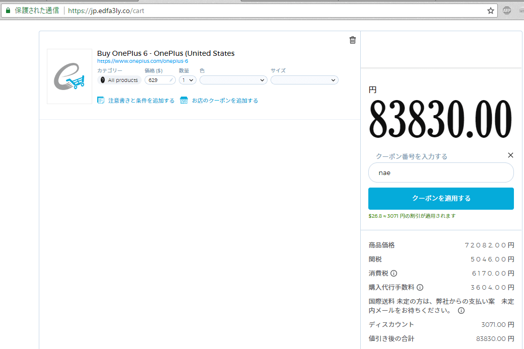Screen dimensions: 524x349
Task: Click the green secure lock icon
Action: [x=8, y=11]
